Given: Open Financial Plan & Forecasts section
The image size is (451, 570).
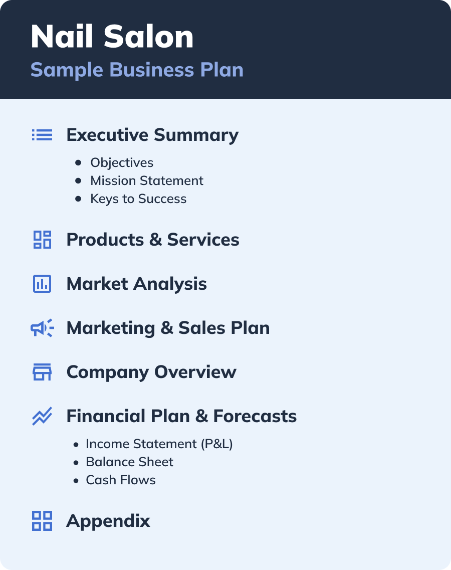Looking at the screenshot, I should pyautogui.click(x=181, y=416).
